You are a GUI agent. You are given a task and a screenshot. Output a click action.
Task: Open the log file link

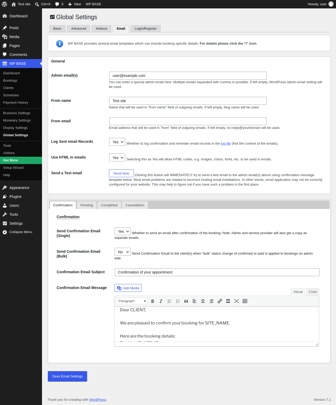click(226, 144)
